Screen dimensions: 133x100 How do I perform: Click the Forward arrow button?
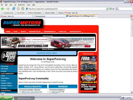(8, 9)
